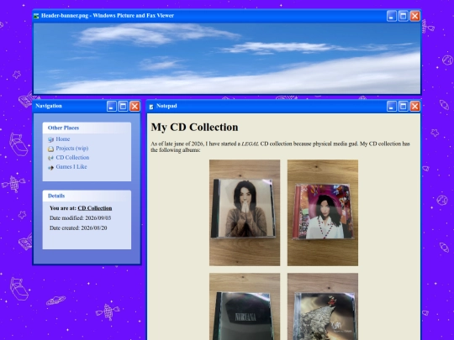
Task: Click the Date created: 2026/08/20 text
Action: (78, 228)
